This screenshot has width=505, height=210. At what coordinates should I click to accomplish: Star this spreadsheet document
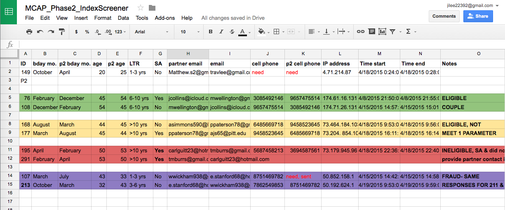pyautogui.click(x=141, y=8)
